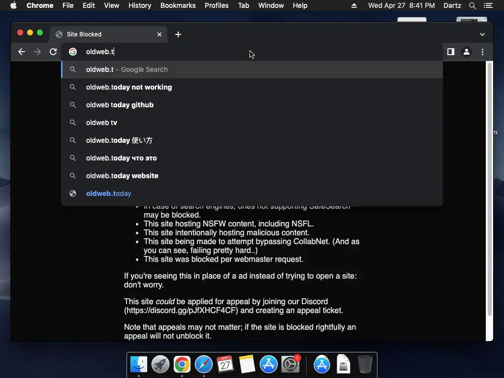Open Chrome's three-dot menu
This screenshot has height=378, width=504.
pos(482,52)
